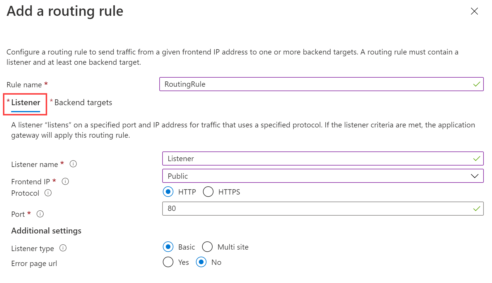492x283 pixels.
Task: Click the Port info icon
Action: (40, 214)
